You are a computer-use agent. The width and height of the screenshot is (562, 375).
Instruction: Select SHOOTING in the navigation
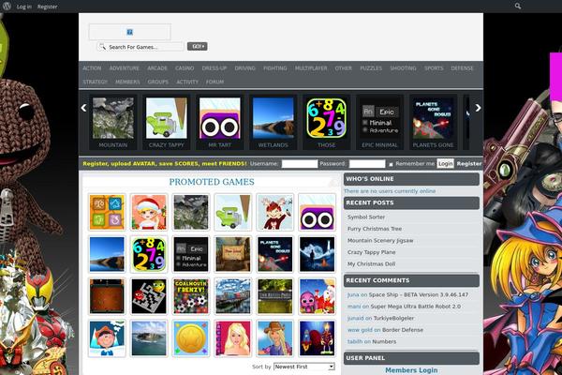(403, 68)
